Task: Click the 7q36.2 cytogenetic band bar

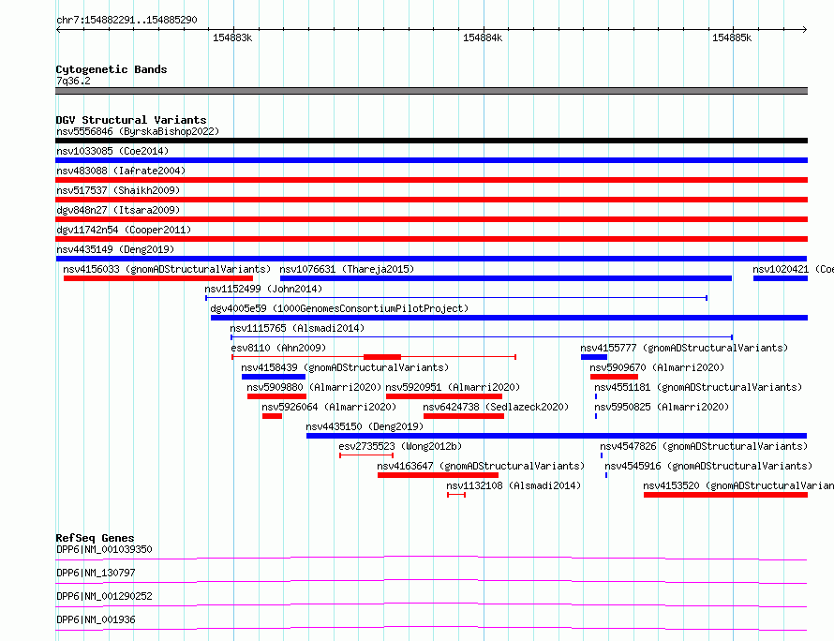Action: point(431,91)
